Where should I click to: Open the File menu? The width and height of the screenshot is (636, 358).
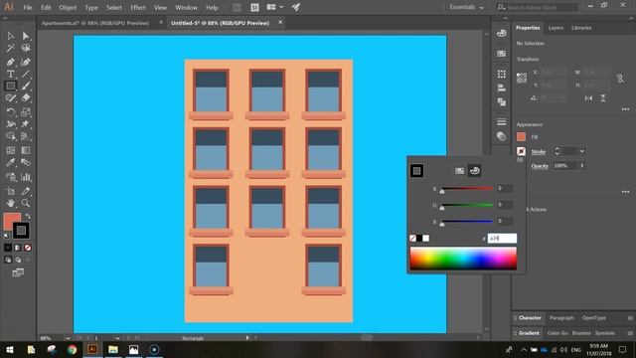pyautogui.click(x=28, y=8)
